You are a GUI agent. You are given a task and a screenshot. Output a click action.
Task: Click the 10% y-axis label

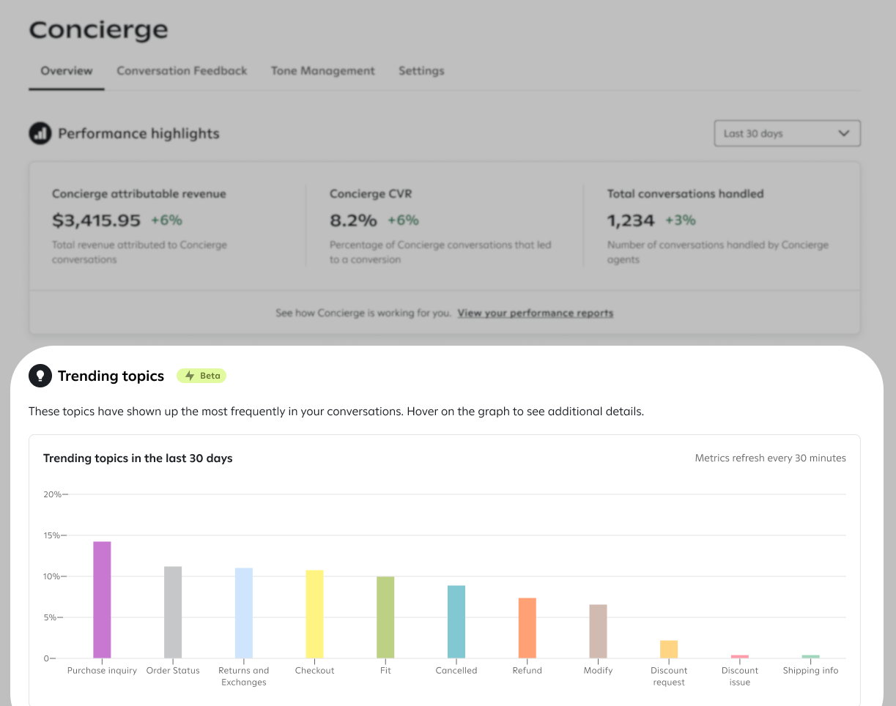[x=52, y=576]
